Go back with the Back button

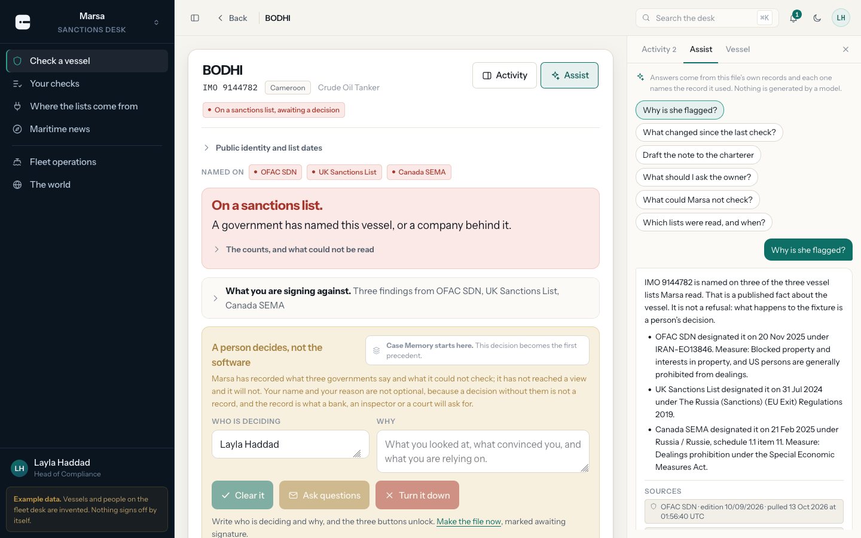(232, 18)
